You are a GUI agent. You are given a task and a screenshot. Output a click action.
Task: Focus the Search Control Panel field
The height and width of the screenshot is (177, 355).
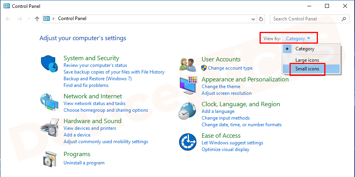(309, 19)
